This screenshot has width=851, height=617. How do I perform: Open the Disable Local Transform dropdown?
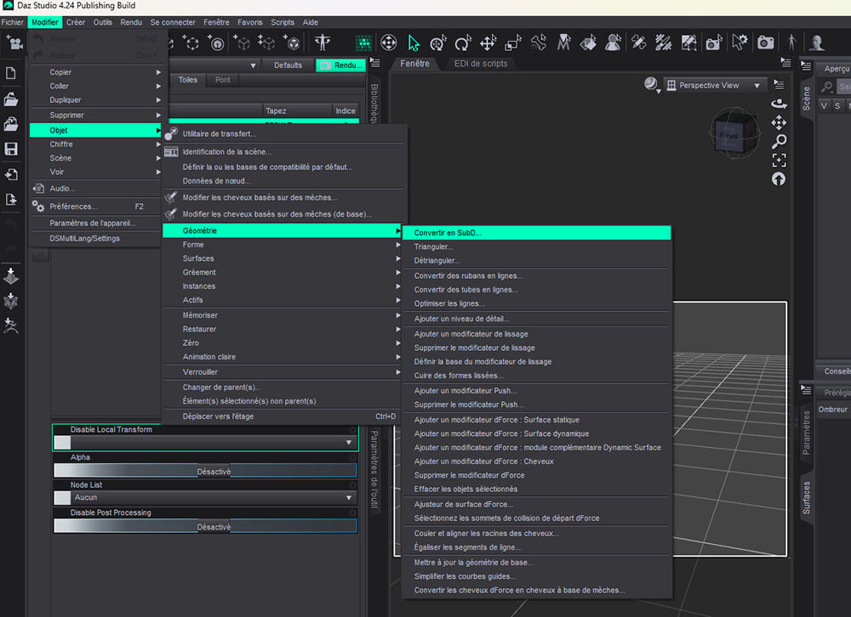point(205,443)
